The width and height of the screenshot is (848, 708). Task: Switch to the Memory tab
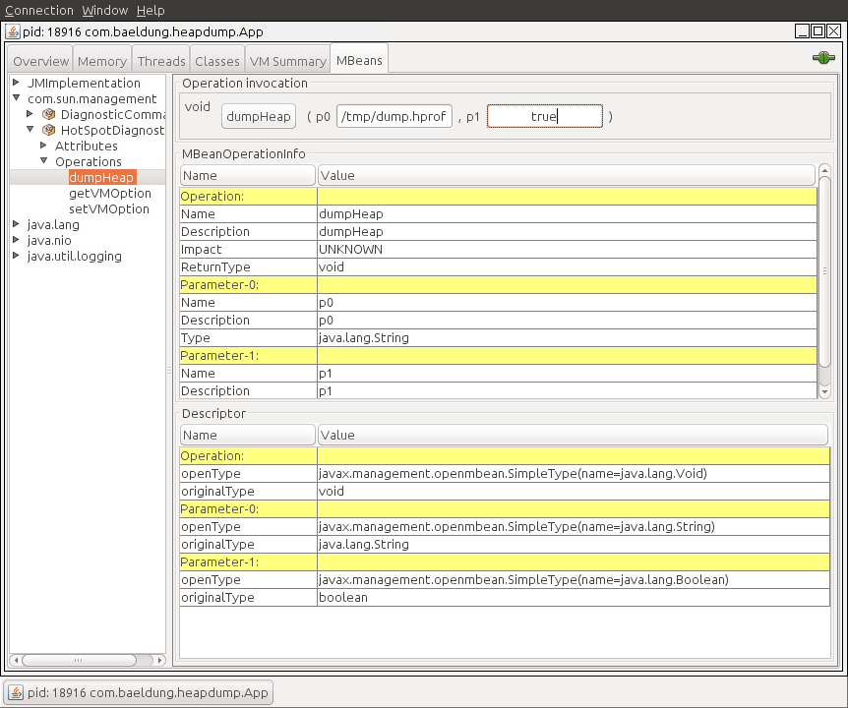click(x=101, y=60)
